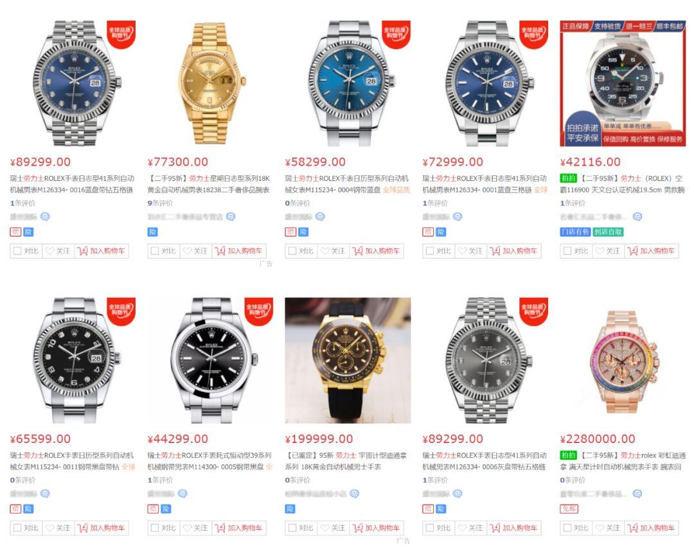This screenshot has width=694, height=547.
Task: Open the black dial M115234-0011 watch image
Action: (73, 360)
